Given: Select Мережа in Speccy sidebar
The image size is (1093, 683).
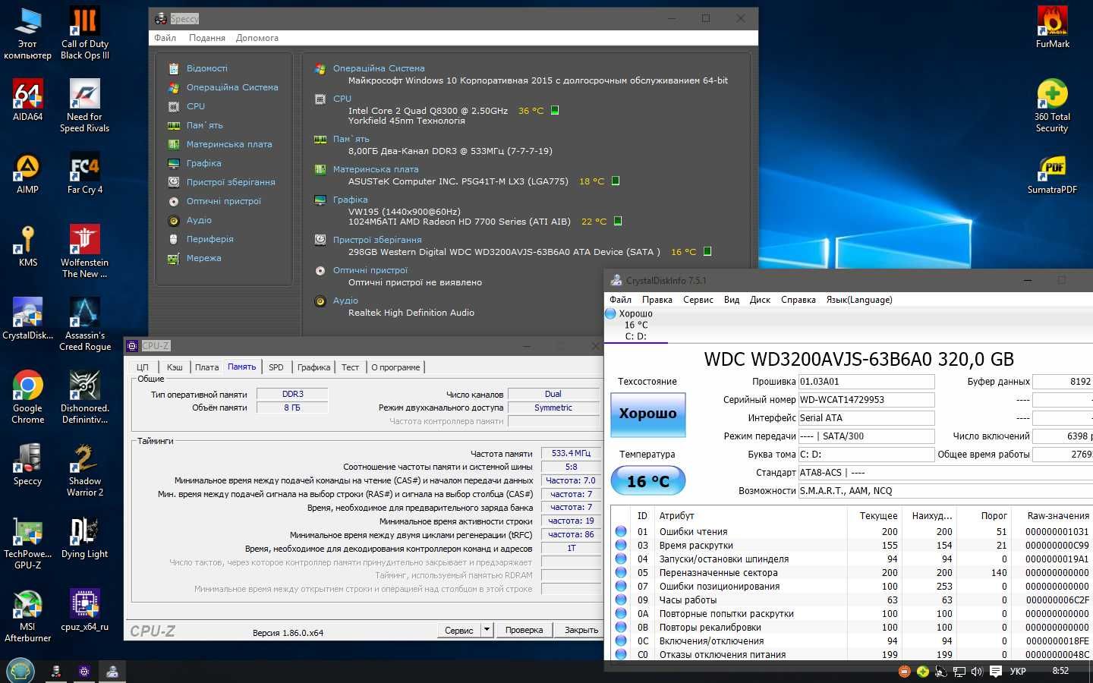Looking at the screenshot, I should [204, 258].
